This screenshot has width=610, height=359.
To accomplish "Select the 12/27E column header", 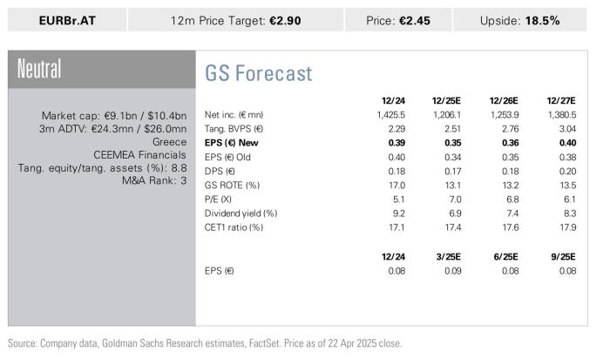I will 561,101.
